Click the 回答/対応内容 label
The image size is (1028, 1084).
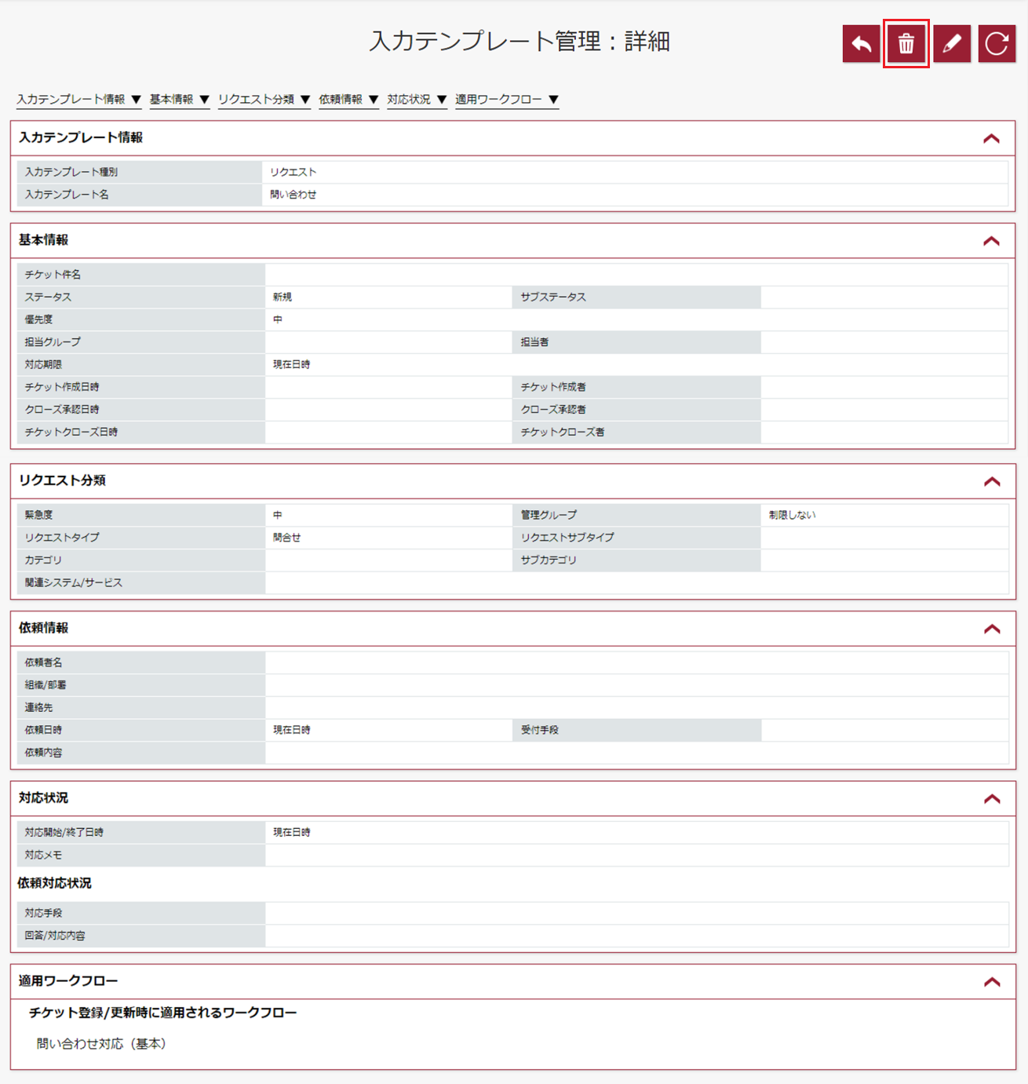click(x=55, y=936)
